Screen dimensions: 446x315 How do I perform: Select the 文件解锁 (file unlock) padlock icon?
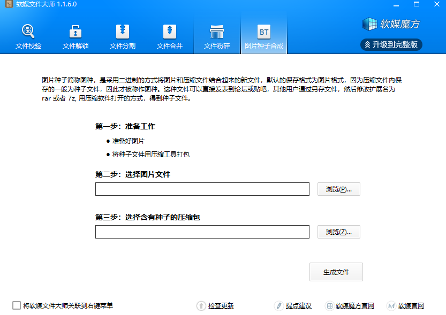click(x=75, y=31)
